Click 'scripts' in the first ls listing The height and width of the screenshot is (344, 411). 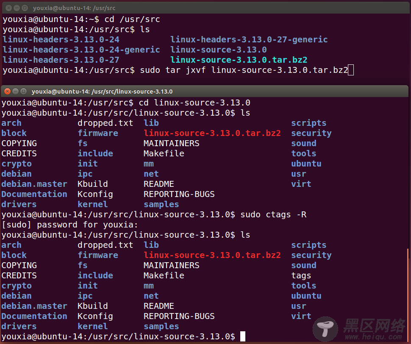click(x=309, y=123)
